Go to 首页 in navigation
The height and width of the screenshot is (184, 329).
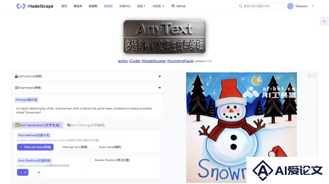64,6
